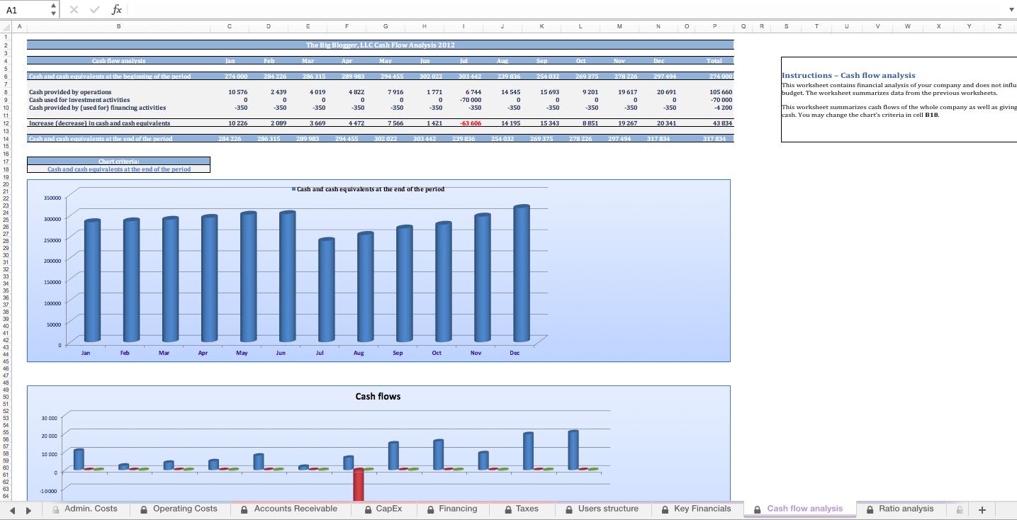Click the 'Chart criteria:' header cell

(118, 162)
